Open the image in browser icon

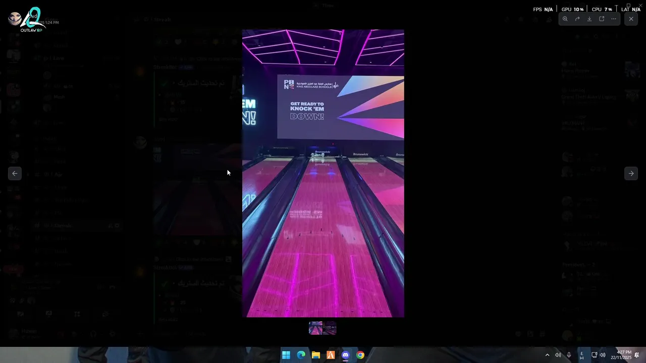click(x=602, y=19)
